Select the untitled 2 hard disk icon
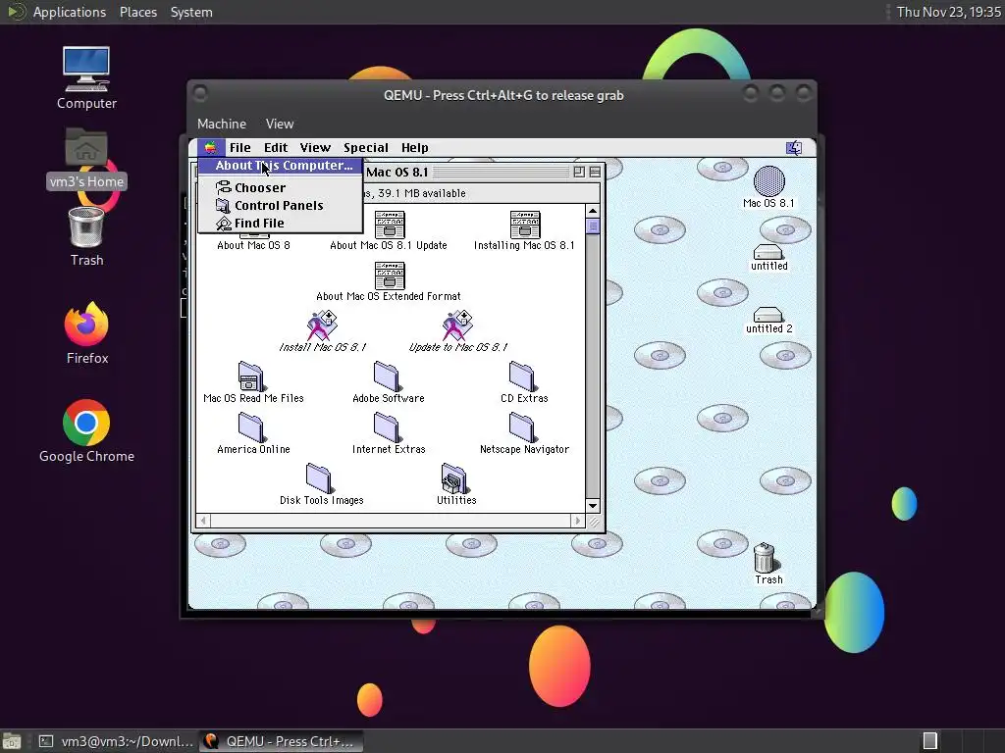1005x753 pixels. click(768, 321)
